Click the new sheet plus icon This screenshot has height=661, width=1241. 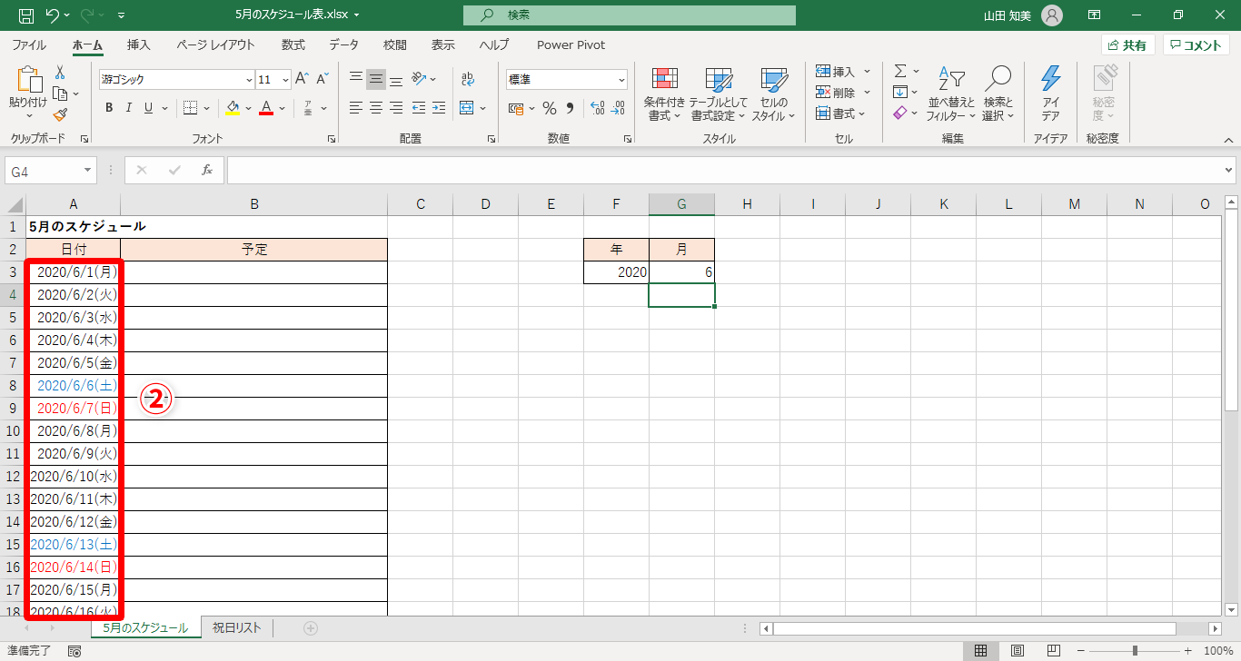311,627
